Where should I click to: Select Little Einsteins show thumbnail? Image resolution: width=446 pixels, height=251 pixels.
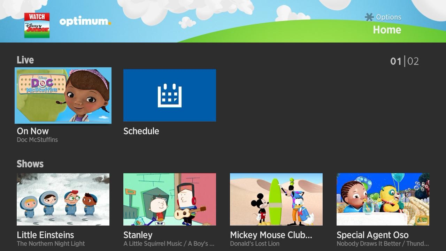point(63,199)
